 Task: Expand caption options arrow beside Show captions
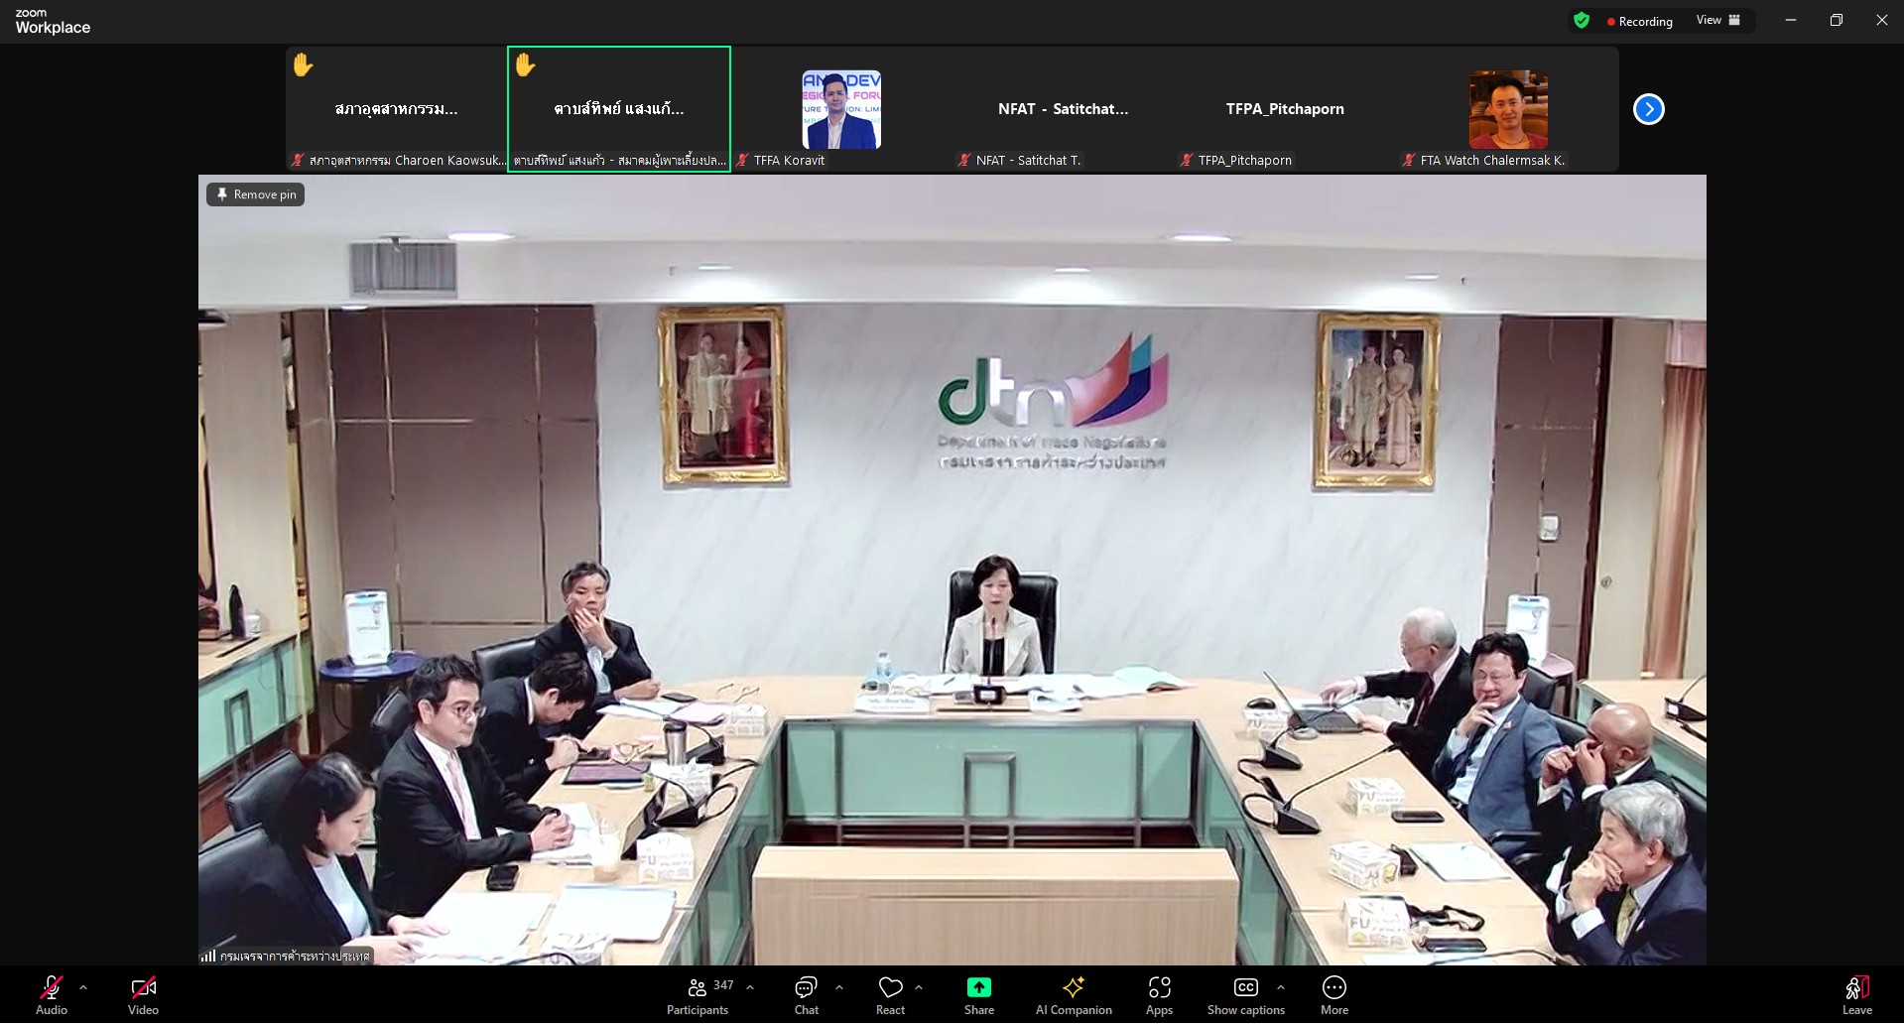(x=1281, y=987)
